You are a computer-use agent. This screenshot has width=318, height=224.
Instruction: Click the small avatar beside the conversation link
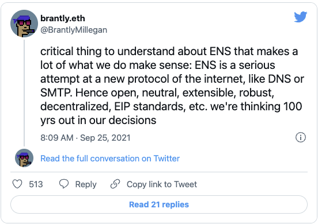24,158
